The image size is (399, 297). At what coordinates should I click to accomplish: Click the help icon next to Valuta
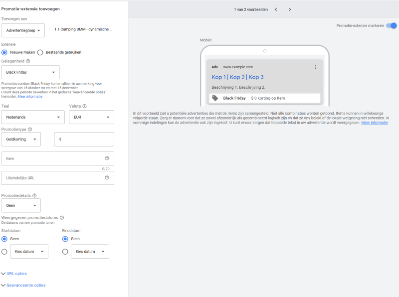tap(84, 106)
